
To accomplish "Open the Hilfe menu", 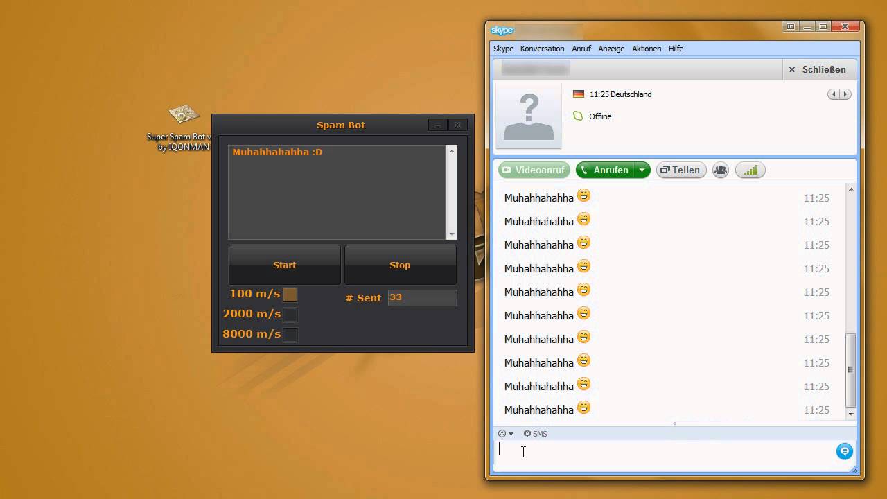I will [676, 49].
